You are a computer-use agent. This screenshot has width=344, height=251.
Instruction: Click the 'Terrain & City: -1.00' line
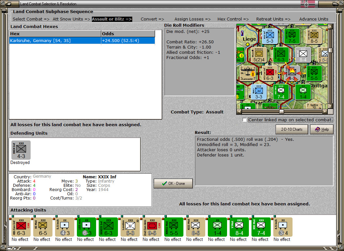tap(189, 47)
